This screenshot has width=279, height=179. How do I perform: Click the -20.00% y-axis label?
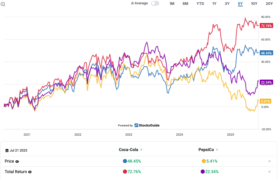point(266,129)
